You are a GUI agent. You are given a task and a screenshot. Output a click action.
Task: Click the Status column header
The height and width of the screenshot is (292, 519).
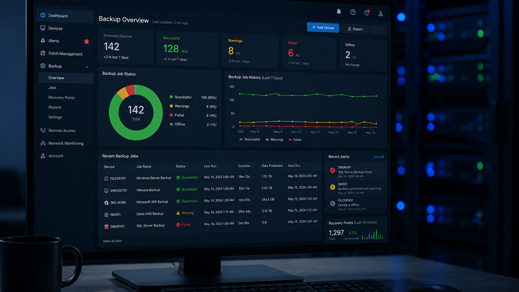pos(181,166)
